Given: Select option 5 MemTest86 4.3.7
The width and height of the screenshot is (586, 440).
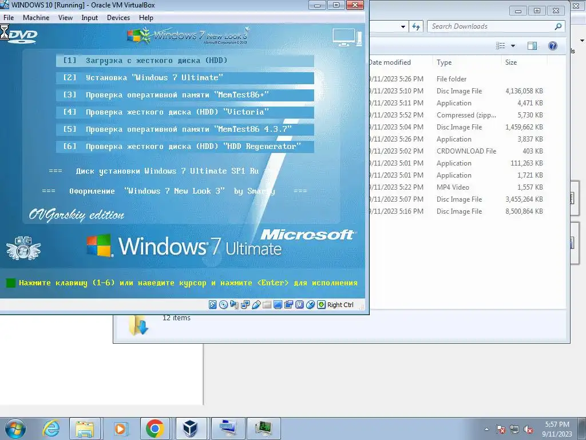Looking at the screenshot, I should tap(185, 129).
